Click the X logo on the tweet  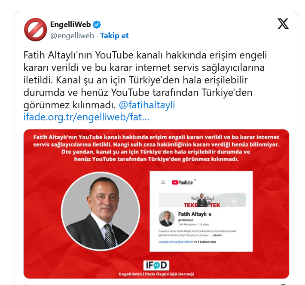[283, 24]
